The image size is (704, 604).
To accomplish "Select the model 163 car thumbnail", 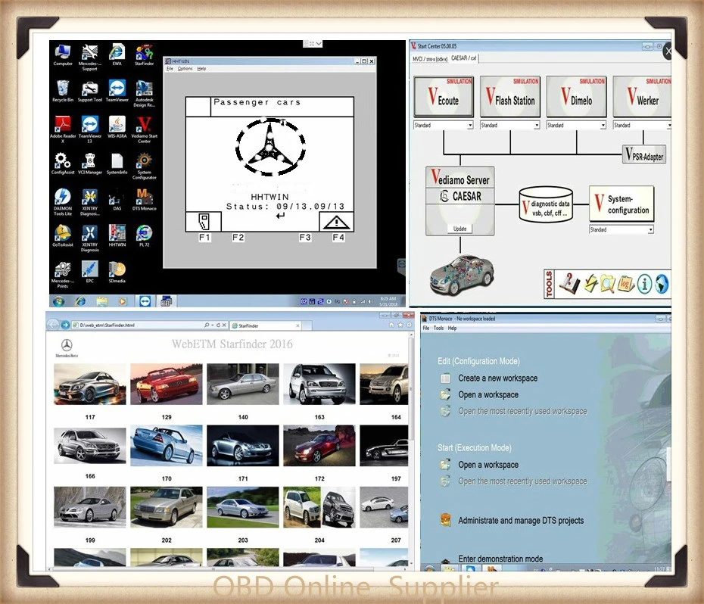I will pos(319,385).
